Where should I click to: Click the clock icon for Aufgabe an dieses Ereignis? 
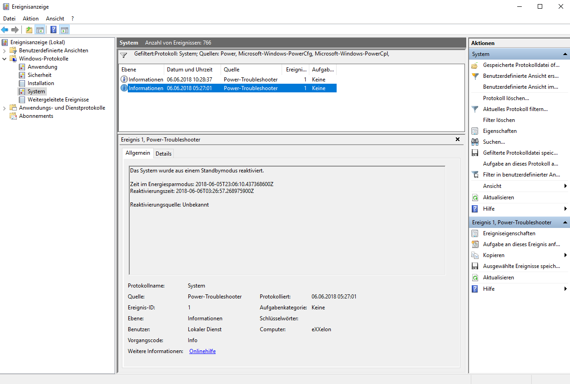click(x=475, y=244)
